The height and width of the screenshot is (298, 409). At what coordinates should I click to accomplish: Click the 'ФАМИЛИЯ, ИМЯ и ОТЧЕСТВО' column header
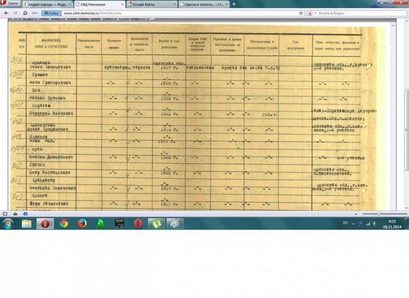[x=51, y=44]
